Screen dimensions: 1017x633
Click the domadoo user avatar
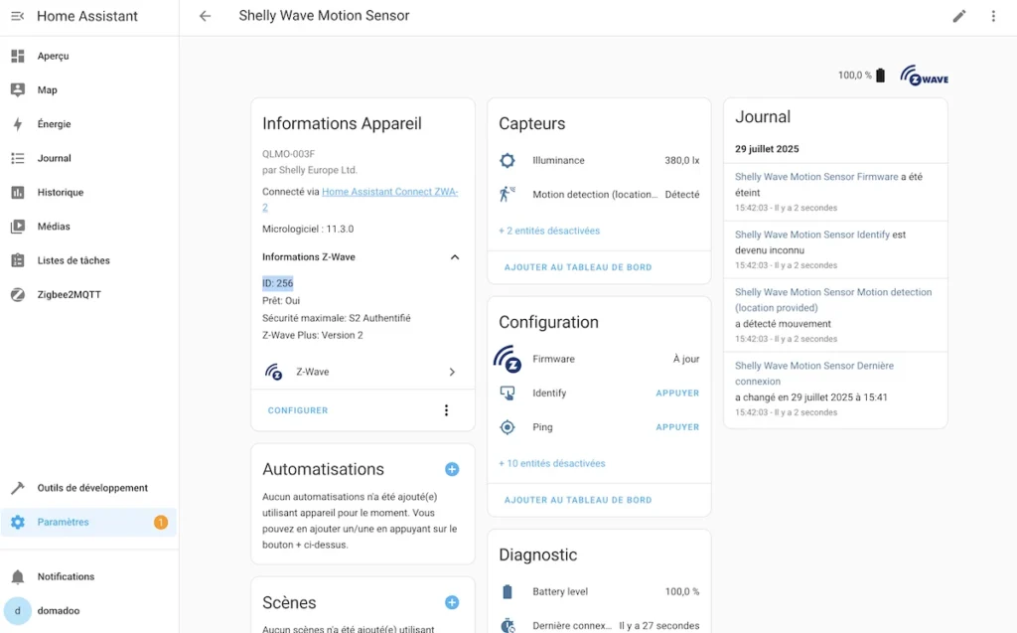tap(18, 610)
